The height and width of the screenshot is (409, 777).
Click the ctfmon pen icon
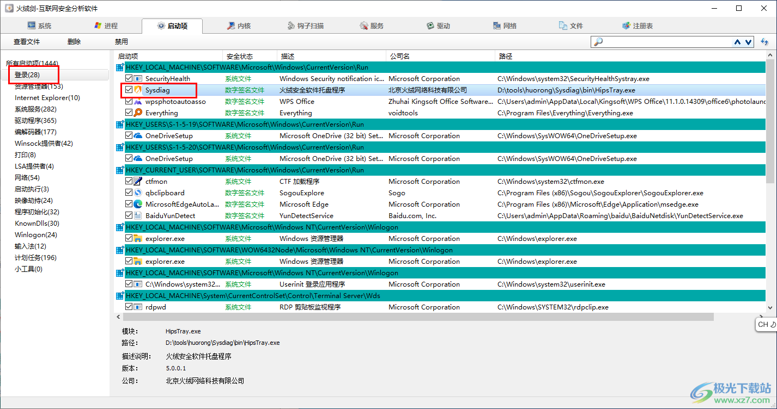[x=138, y=182]
